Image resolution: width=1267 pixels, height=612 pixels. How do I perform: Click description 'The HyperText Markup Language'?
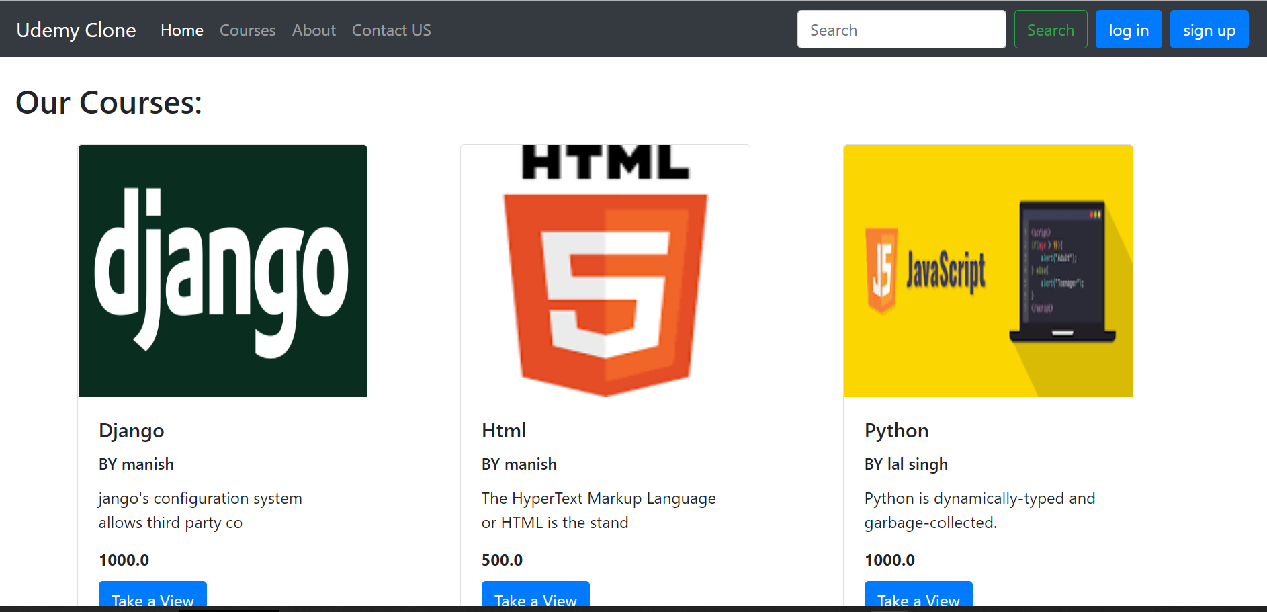(599, 499)
